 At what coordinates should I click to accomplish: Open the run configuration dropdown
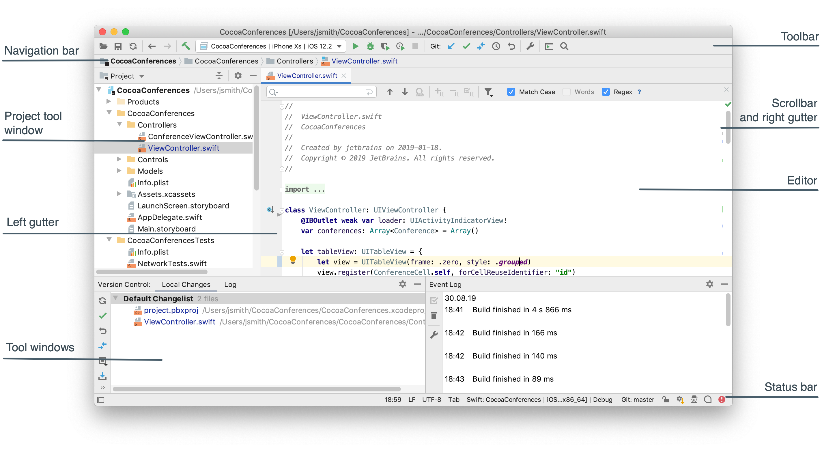point(271,46)
